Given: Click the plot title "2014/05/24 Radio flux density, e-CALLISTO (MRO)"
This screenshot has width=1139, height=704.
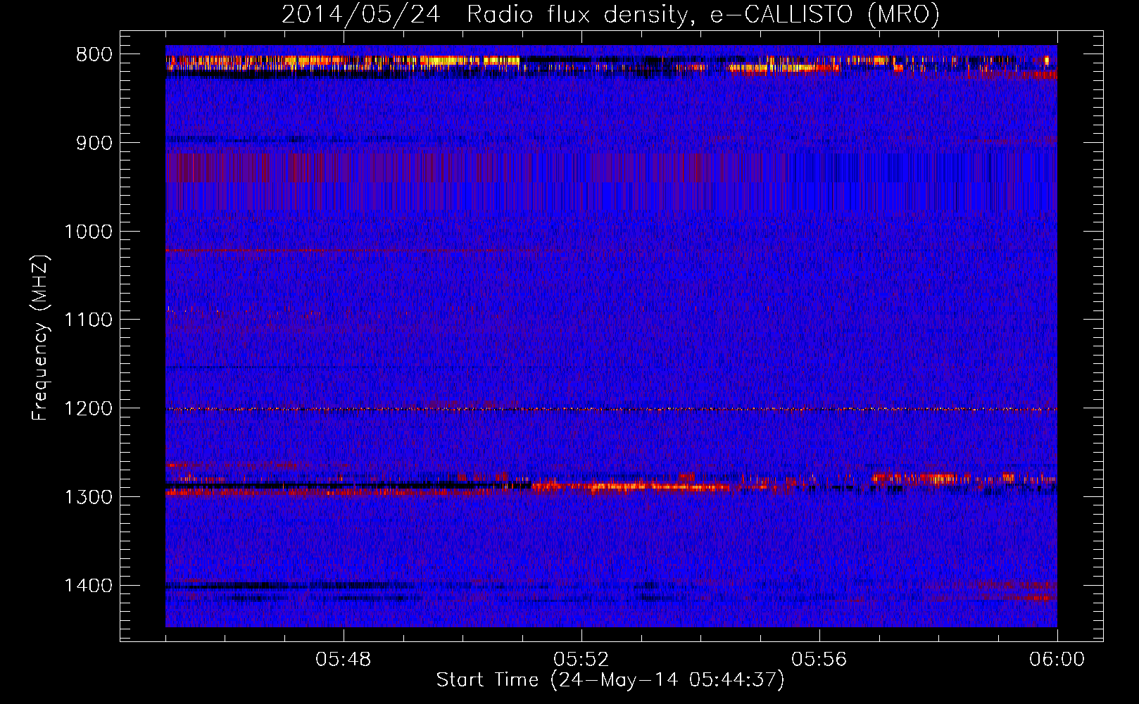Looking at the screenshot, I should [610, 15].
